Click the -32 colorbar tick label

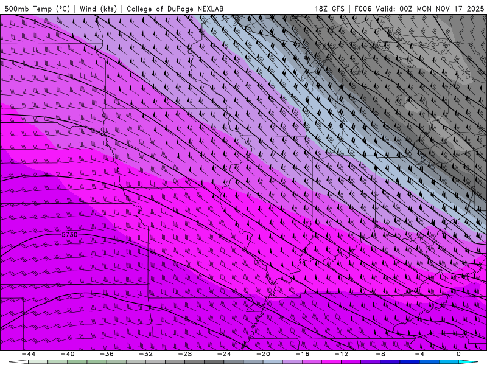click(145, 354)
